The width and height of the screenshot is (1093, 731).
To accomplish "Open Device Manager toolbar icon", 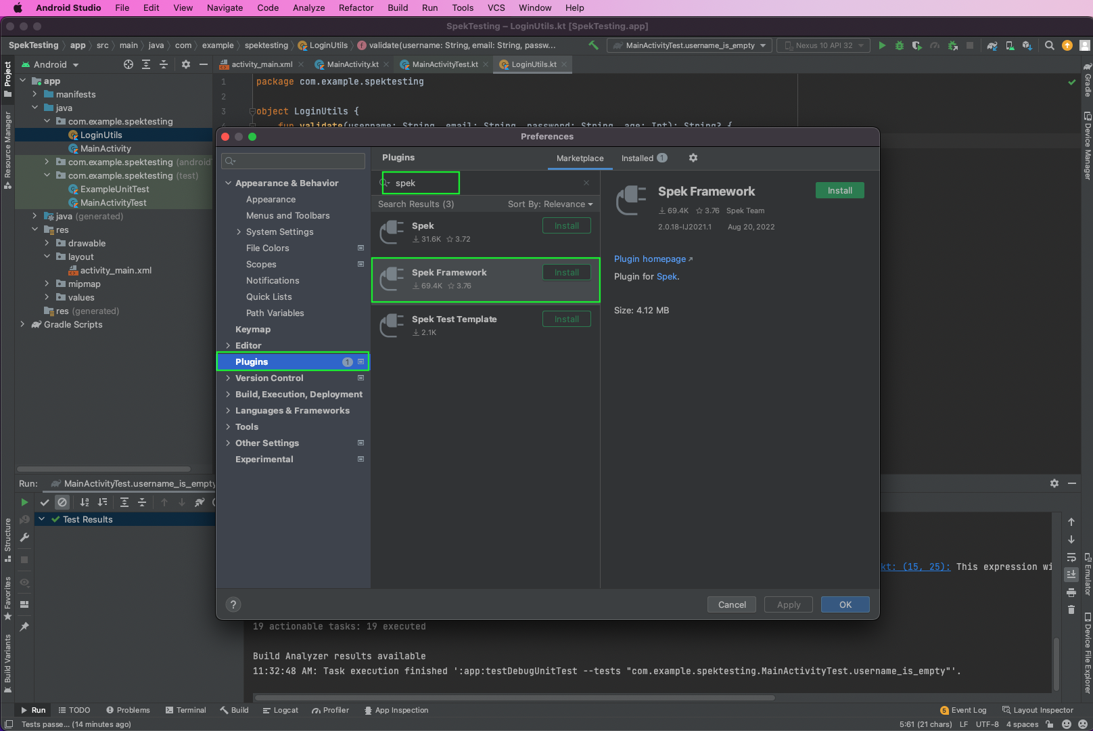I will [1010, 45].
